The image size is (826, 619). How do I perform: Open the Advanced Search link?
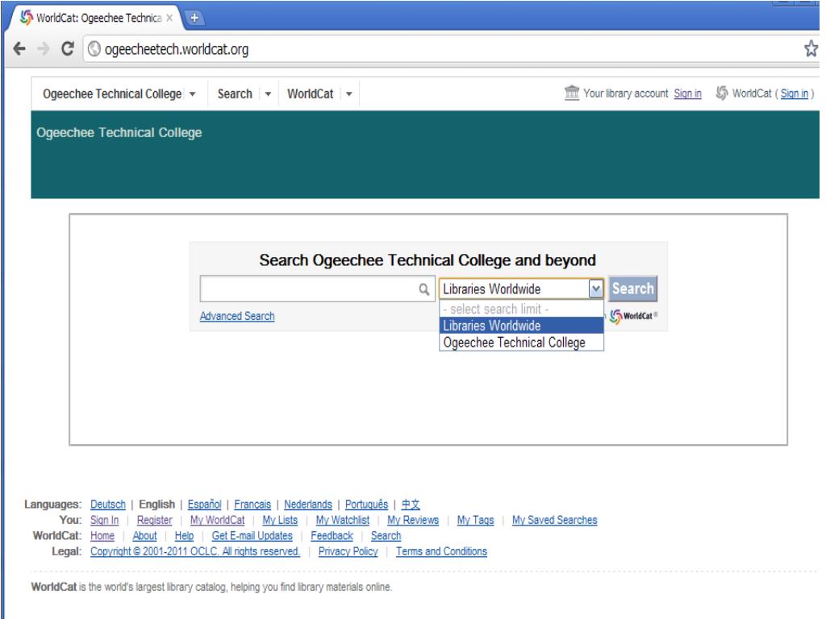coord(237,316)
